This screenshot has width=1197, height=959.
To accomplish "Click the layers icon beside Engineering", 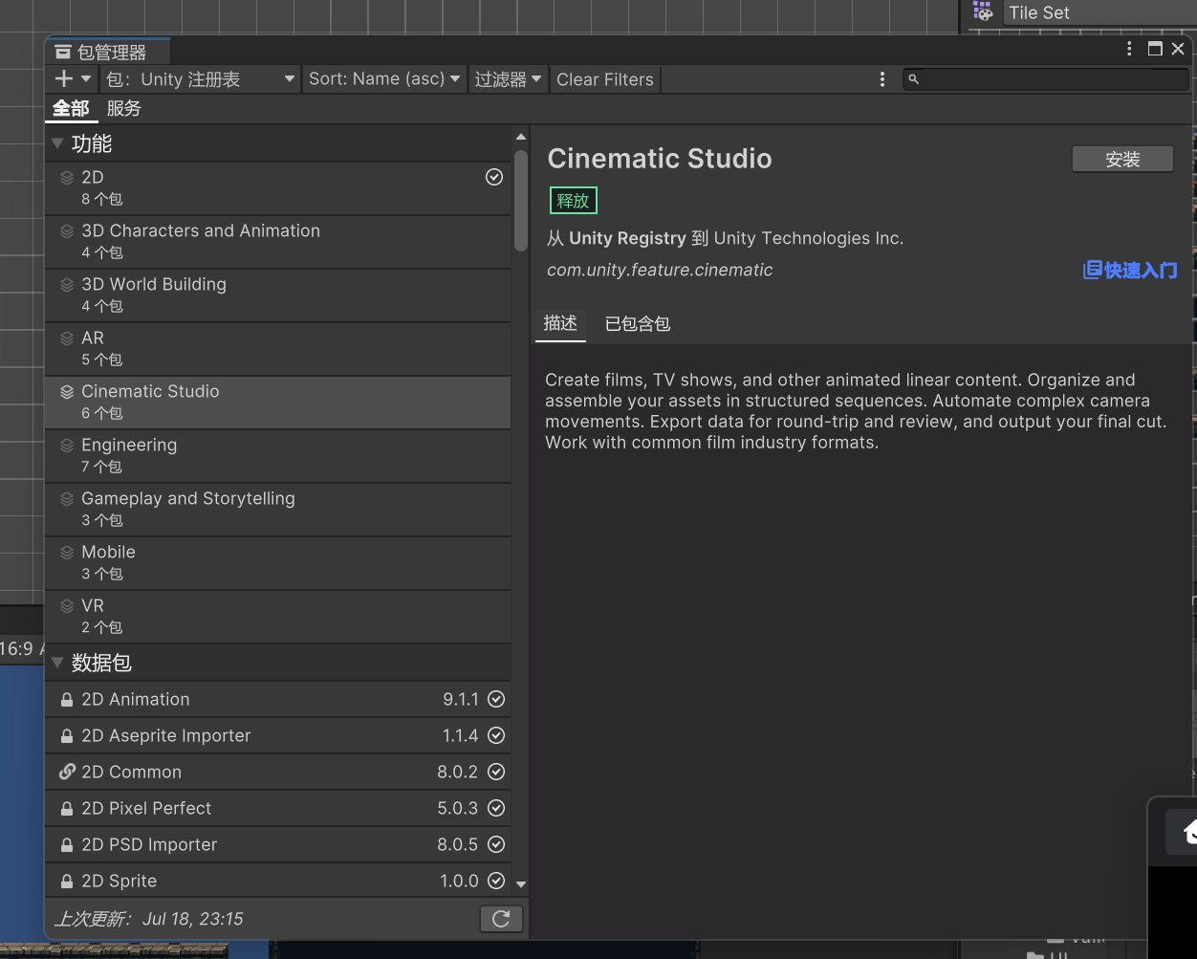I will coord(67,445).
